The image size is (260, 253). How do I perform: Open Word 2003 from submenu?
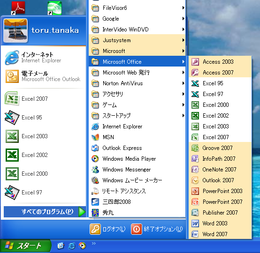220,223
